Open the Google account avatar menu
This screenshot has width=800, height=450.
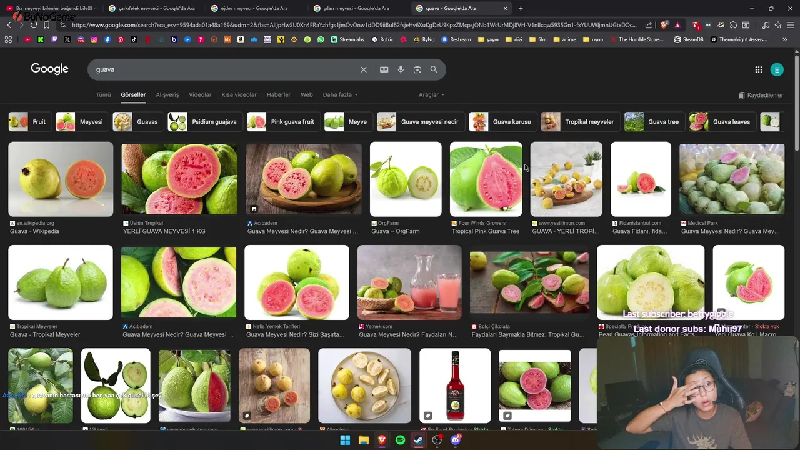pyautogui.click(x=777, y=69)
